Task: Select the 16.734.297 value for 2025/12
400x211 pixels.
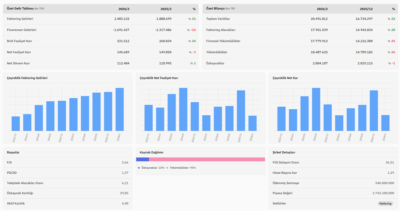Action: (364, 19)
